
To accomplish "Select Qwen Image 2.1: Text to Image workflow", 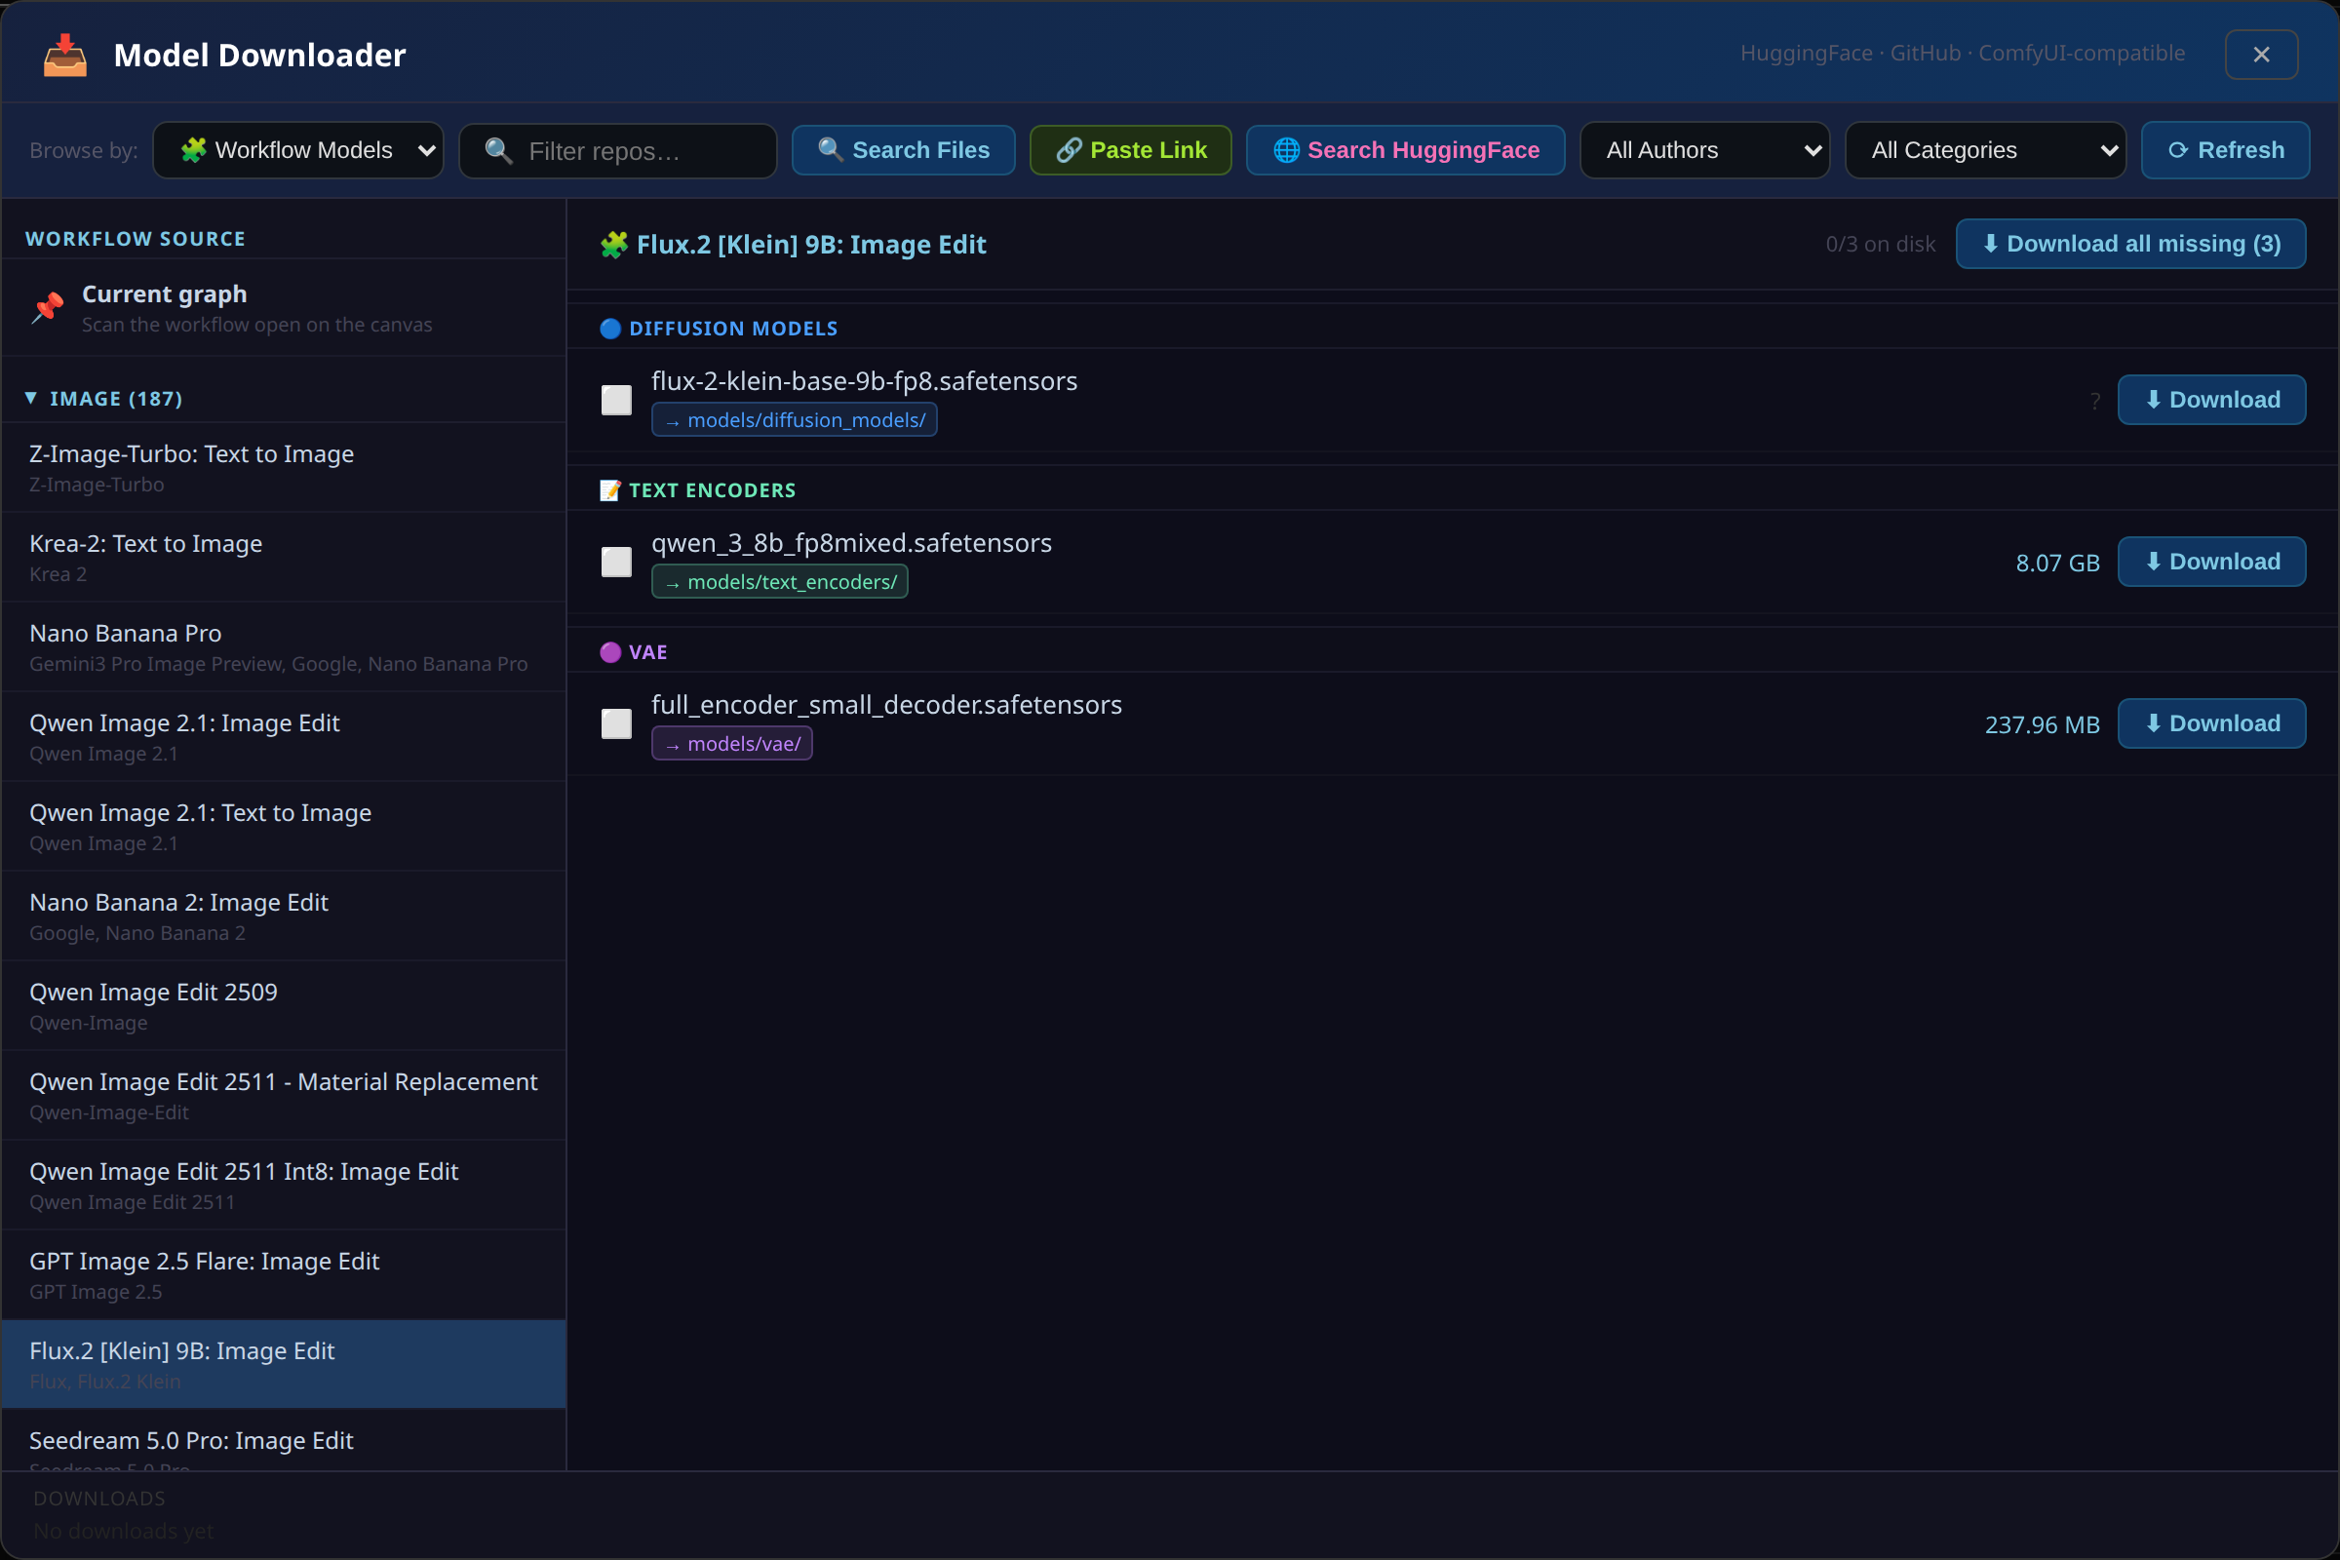I will [x=284, y=827].
